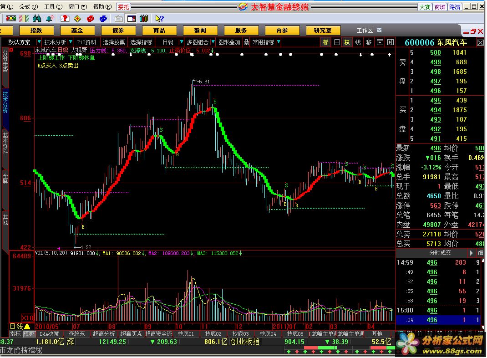This screenshot has height=358, width=487.
Task: Click the red circular toolbar icon
Action: [91, 19]
